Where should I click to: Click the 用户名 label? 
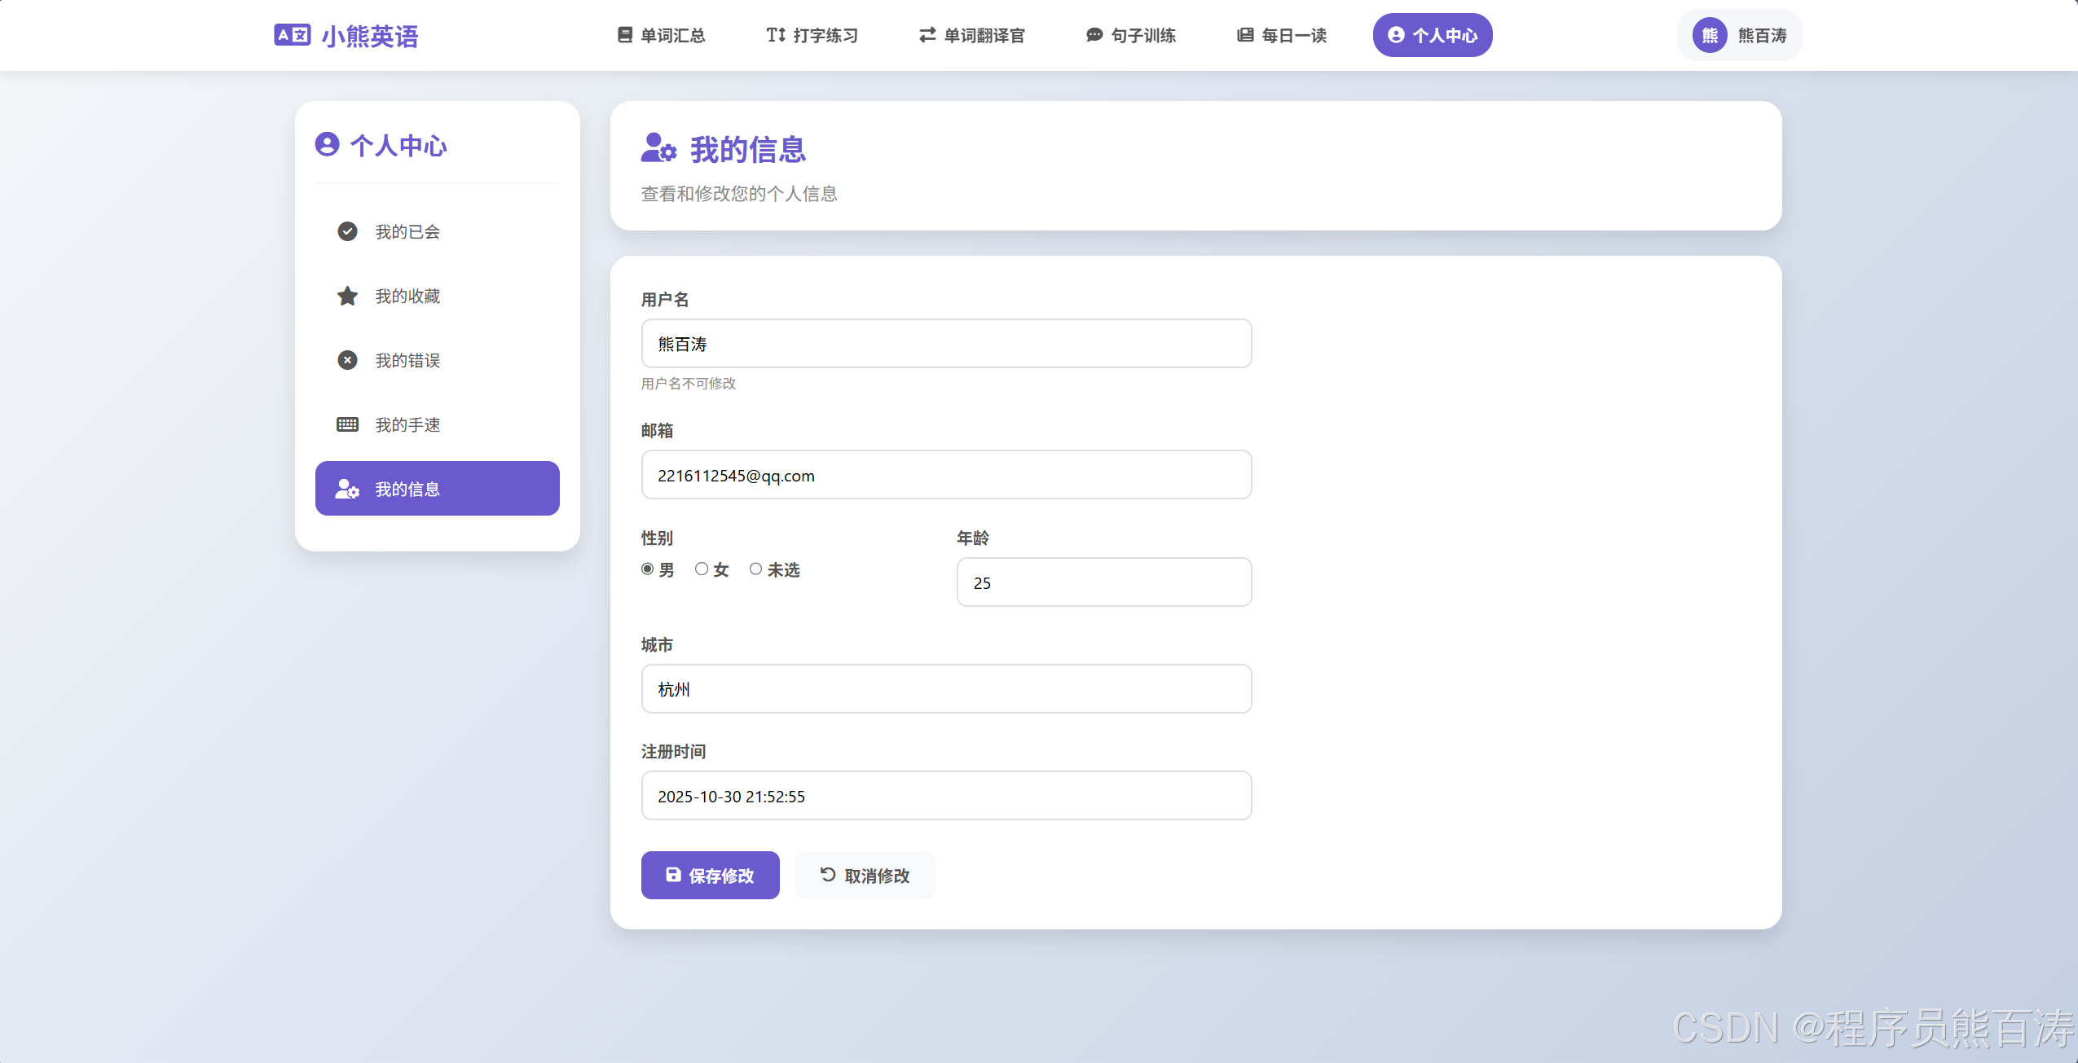point(665,300)
